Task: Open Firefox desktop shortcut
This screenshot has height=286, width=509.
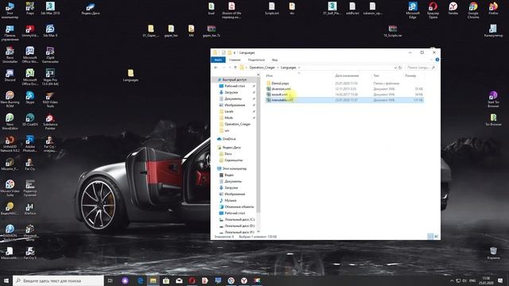Action: [x=493, y=9]
